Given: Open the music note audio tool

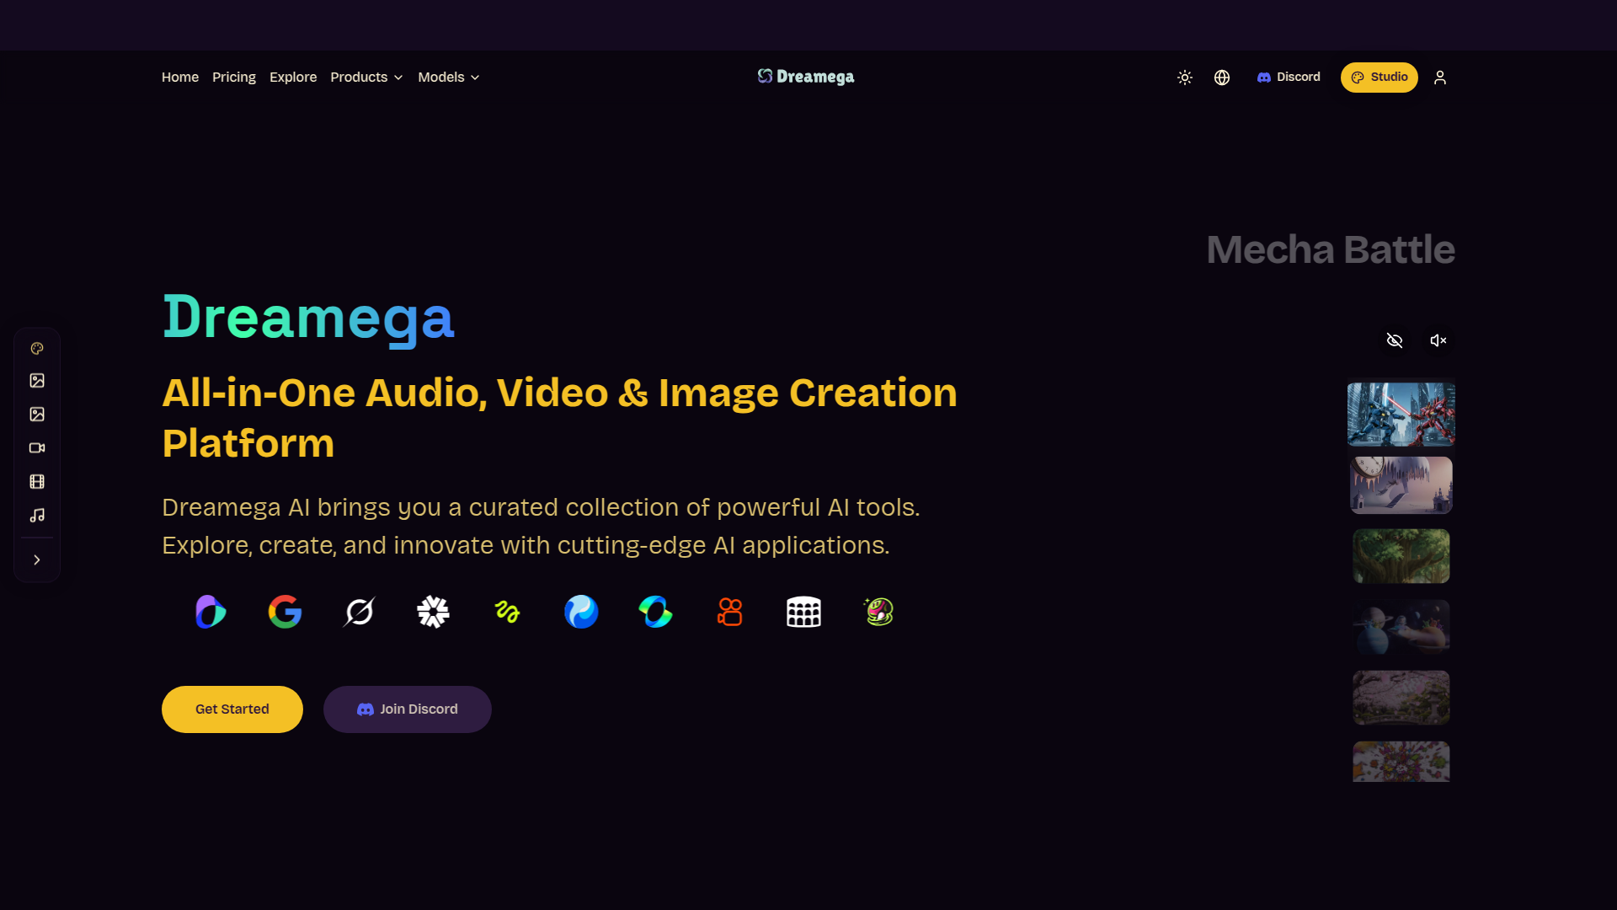Looking at the screenshot, I should point(37,515).
